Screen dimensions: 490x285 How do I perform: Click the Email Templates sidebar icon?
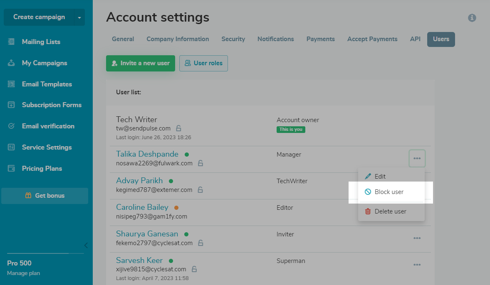tap(11, 84)
